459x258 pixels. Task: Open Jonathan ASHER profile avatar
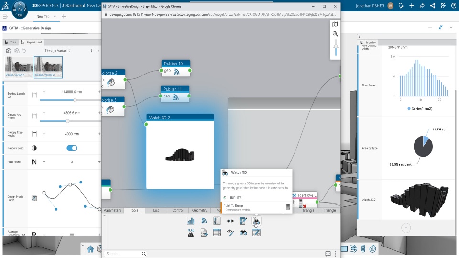pyautogui.click(x=391, y=6)
